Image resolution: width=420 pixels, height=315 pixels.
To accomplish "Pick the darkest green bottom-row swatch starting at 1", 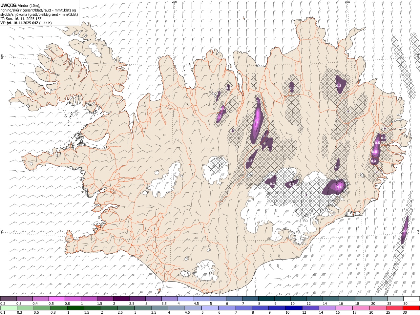I will 75,308.
